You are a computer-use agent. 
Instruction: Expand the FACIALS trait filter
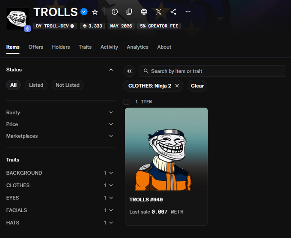[60, 210]
